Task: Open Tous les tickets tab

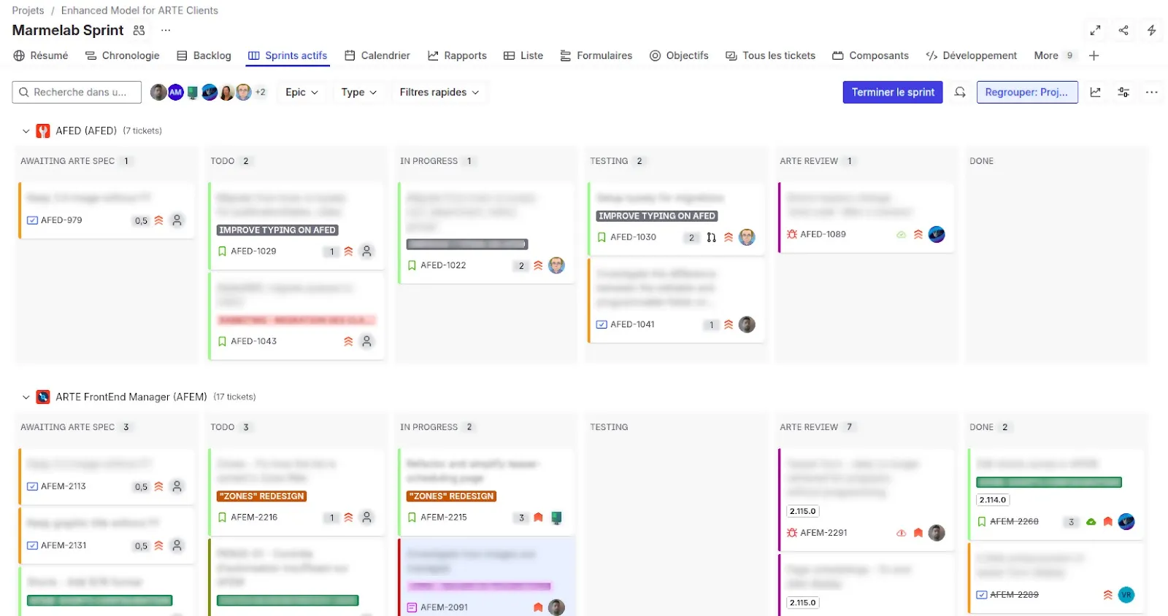Action: 770,55
